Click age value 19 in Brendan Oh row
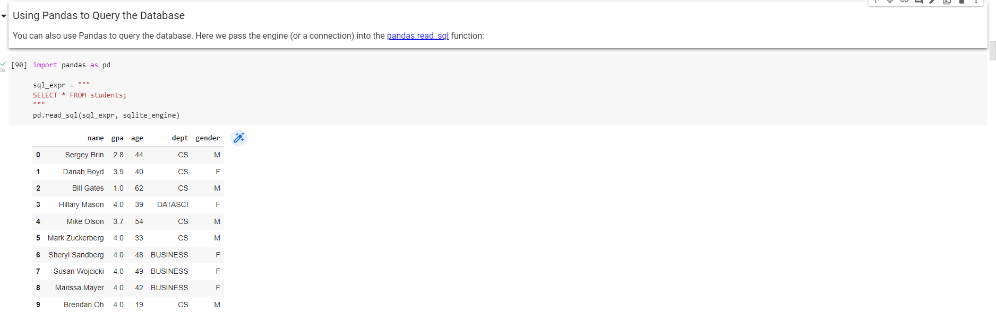Image resolution: width=996 pixels, height=322 pixels. 139,305
